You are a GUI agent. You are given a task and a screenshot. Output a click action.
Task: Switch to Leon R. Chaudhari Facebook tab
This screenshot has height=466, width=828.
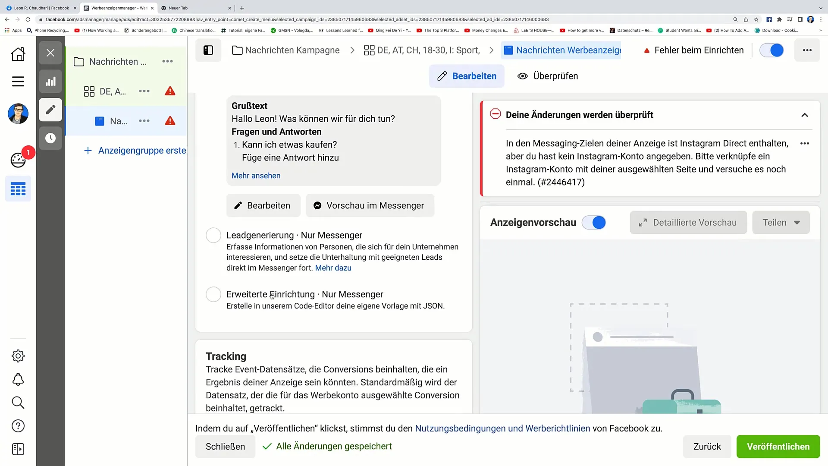click(x=41, y=8)
